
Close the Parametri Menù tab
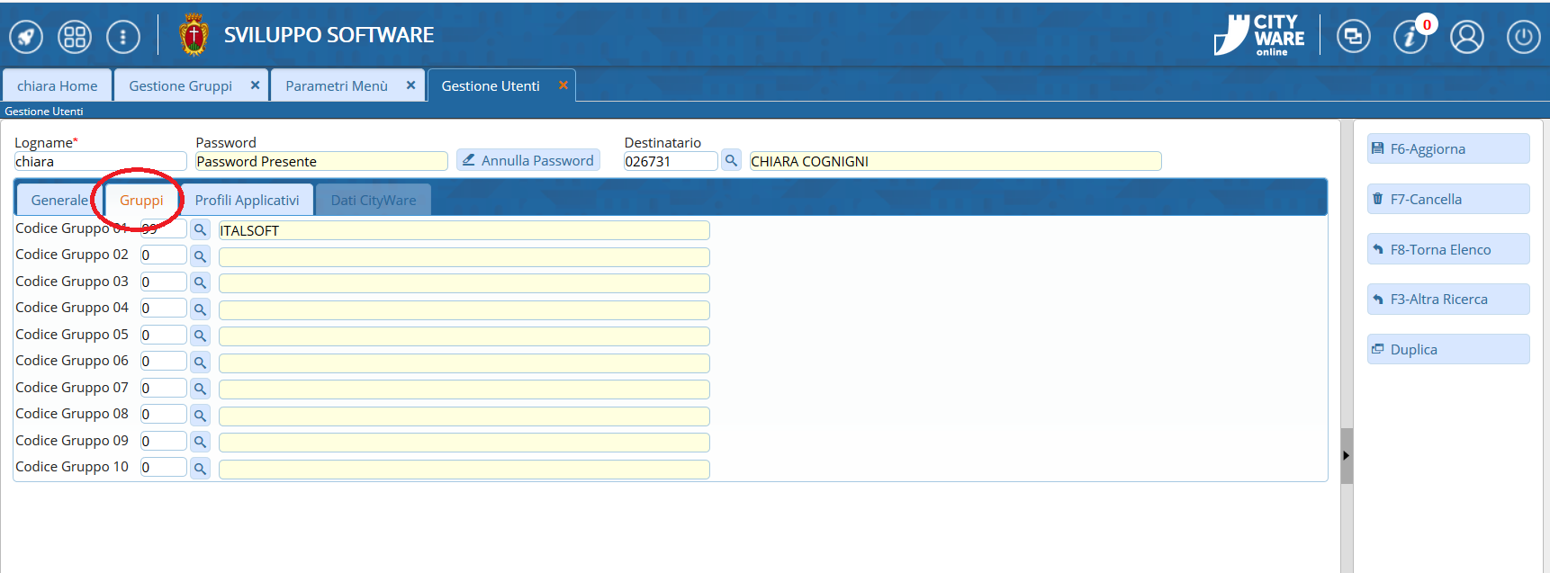[410, 85]
